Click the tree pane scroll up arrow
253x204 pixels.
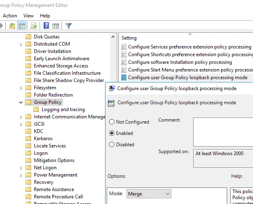(113, 37)
